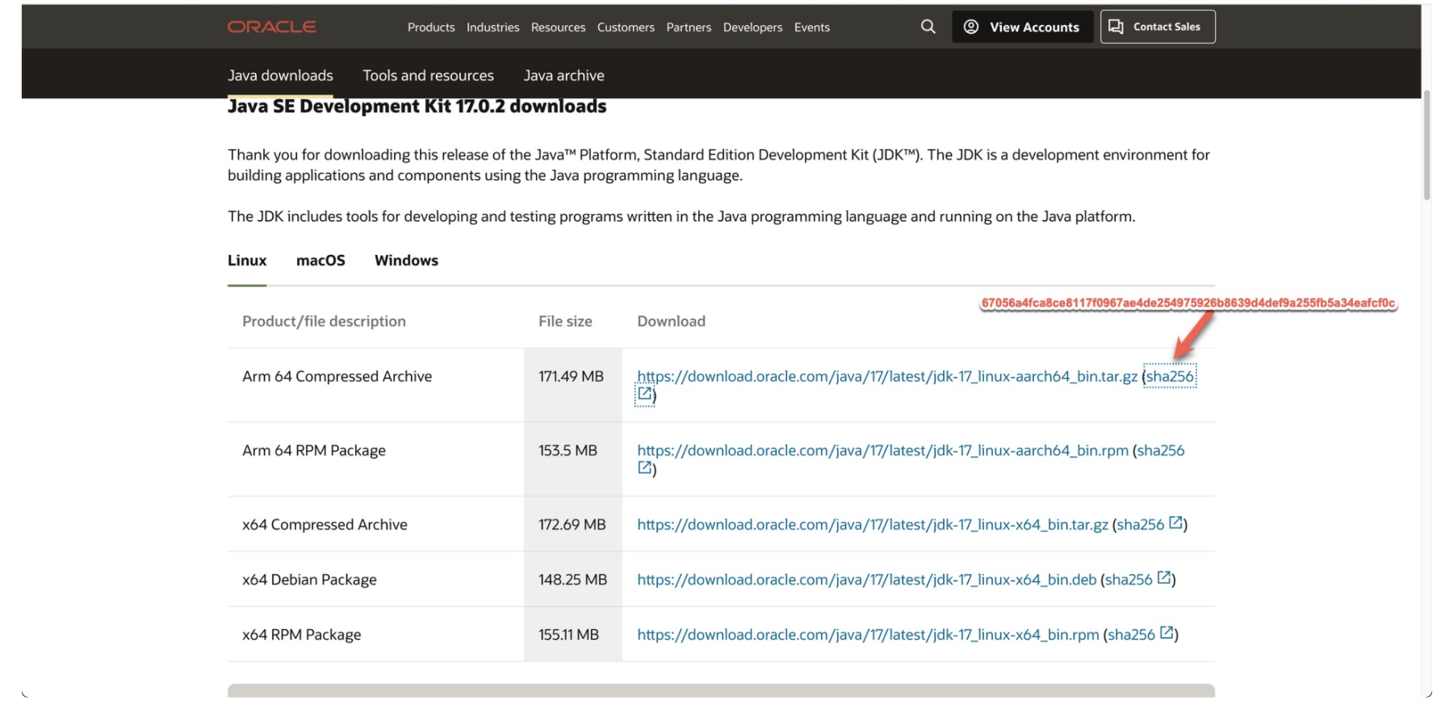The image size is (1445, 705).
Task: Click the View Accounts button
Action: point(1022,27)
